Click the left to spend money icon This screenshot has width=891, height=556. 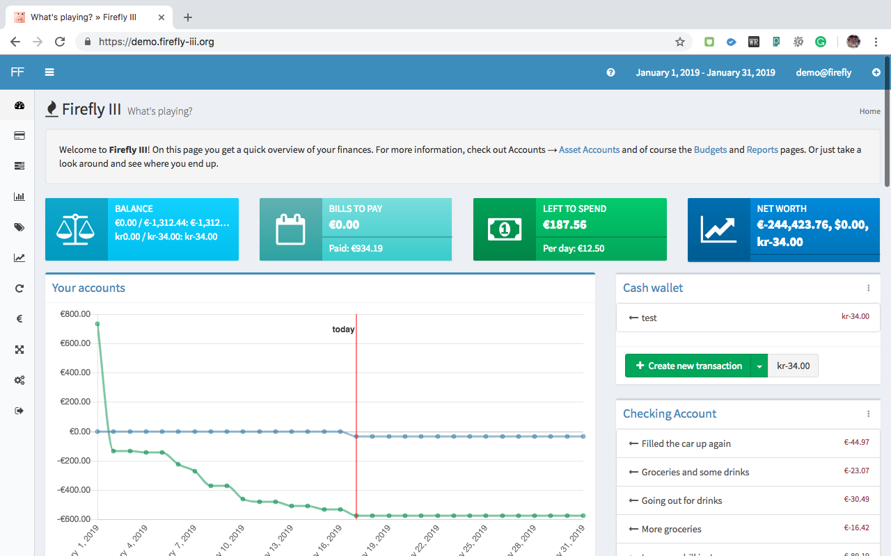coord(505,229)
